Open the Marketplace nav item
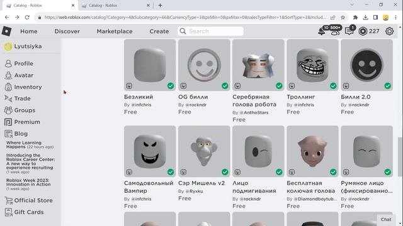 [x=115, y=31]
